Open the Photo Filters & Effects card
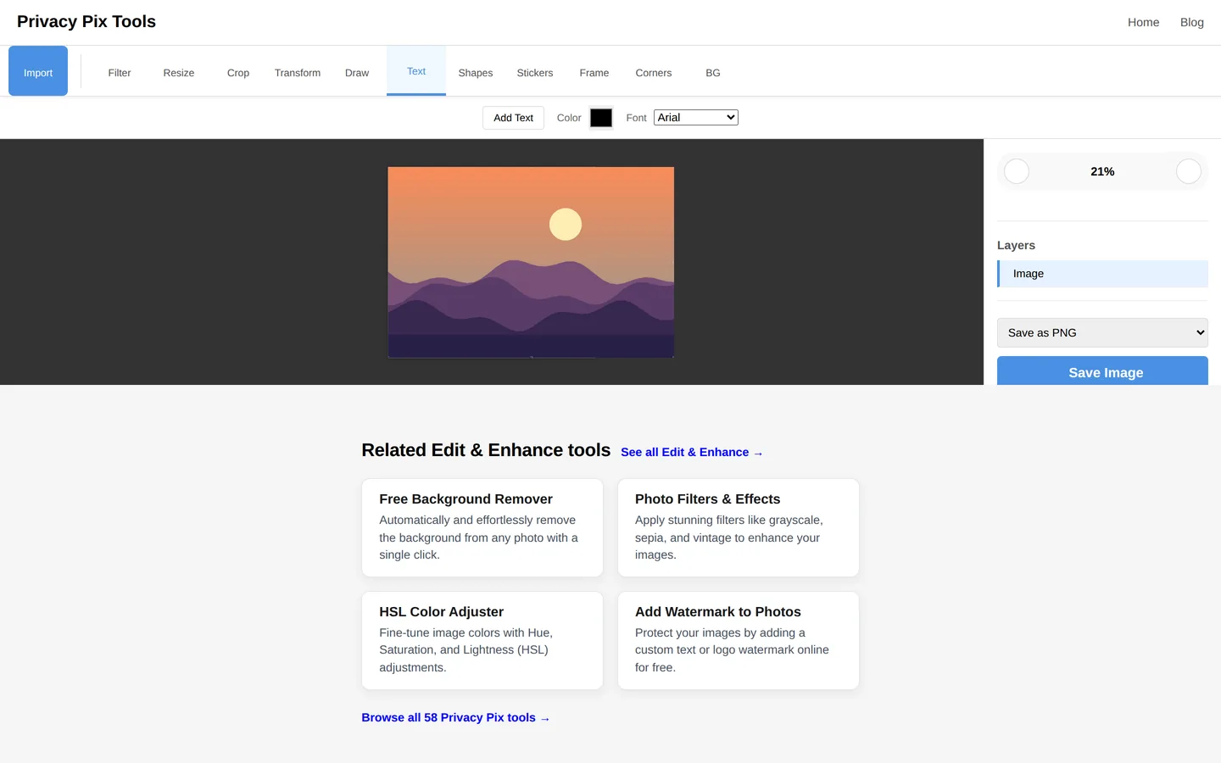 pyautogui.click(x=739, y=528)
